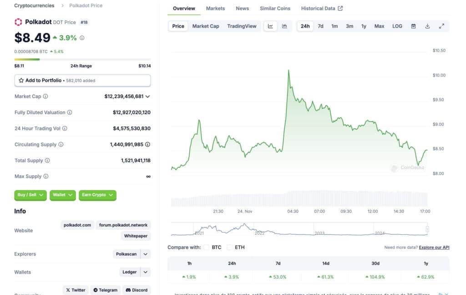Open polkadot.com website link
Image resolution: width=466 pixels, height=295 pixels.
[77, 225]
